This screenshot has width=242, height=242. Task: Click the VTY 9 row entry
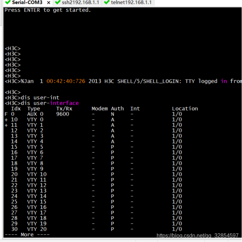(35, 169)
